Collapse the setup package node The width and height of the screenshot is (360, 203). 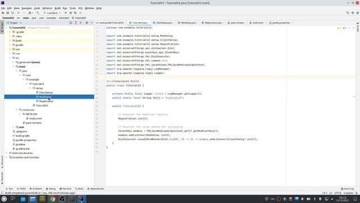point(30,88)
